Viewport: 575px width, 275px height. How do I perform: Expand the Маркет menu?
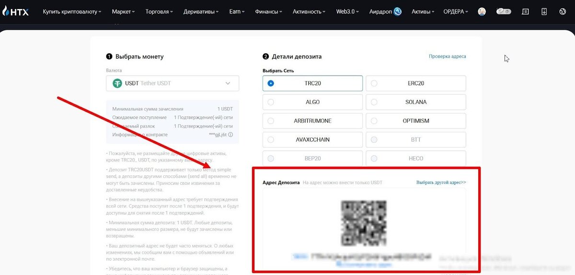[x=123, y=11]
